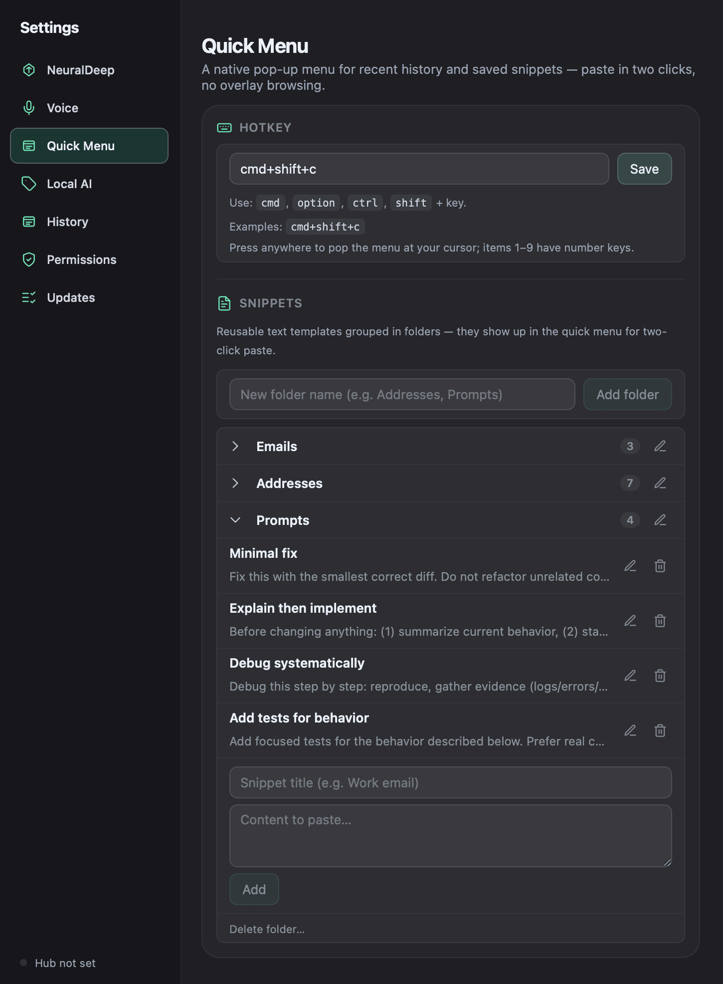This screenshot has height=984, width=723.
Task: Expand the Emails folder chevron
Action: pos(235,446)
